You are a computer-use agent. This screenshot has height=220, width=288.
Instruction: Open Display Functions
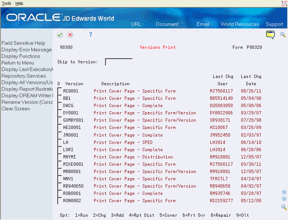tap(21, 56)
